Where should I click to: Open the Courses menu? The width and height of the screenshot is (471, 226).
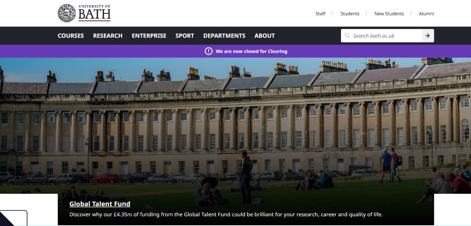(x=71, y=36)
